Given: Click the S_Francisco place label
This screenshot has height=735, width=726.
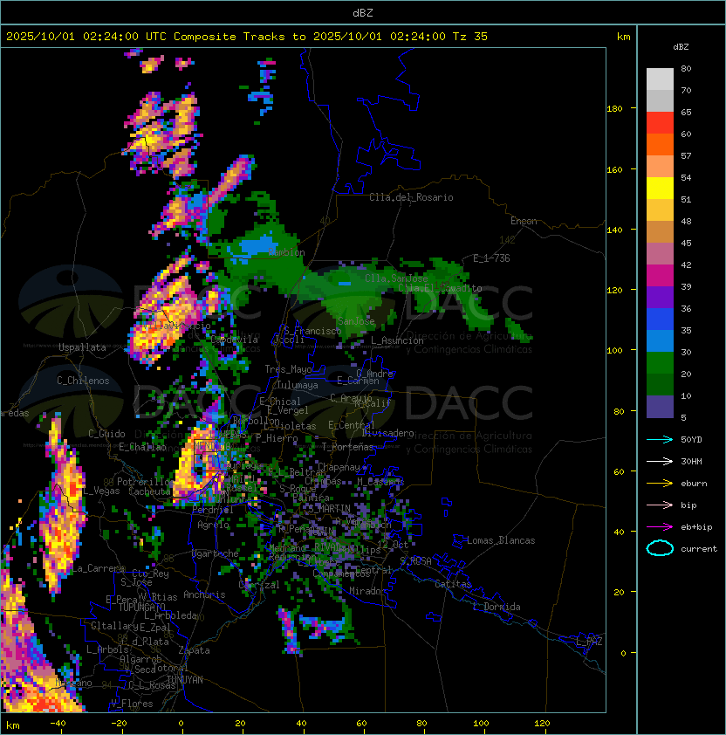Looking at the screenshot, I should coord(312,332).
